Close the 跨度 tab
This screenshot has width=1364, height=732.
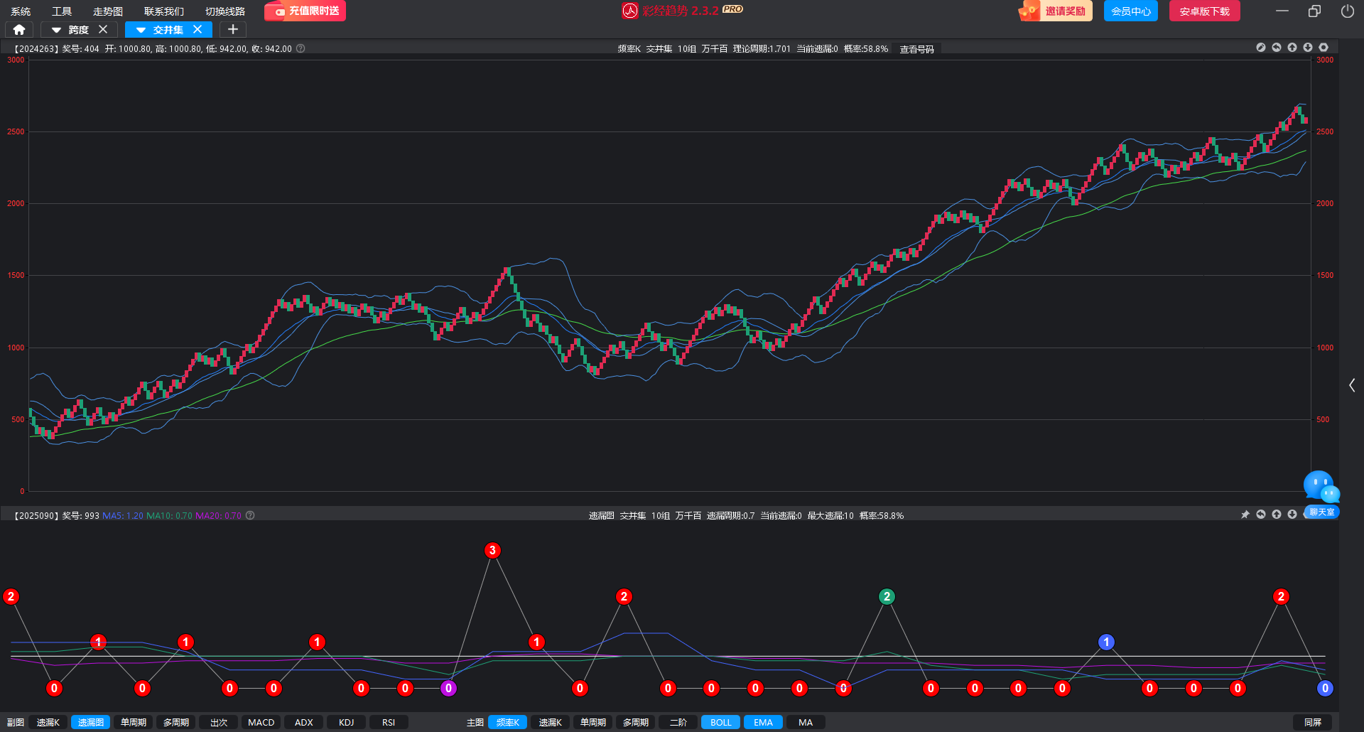click(x=103, y=30)
